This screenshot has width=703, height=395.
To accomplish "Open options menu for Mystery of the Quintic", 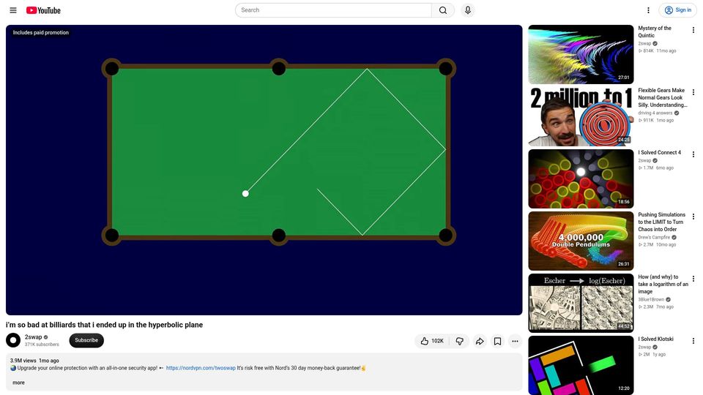I will (x=693, y=30).
